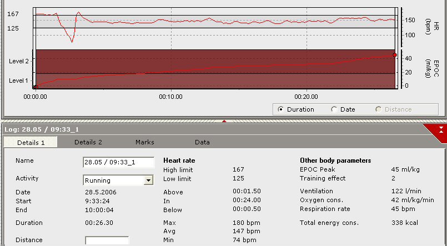Click the Running activity combo box
The height and width of the screenshot is (246, 447).
[113, 180]
